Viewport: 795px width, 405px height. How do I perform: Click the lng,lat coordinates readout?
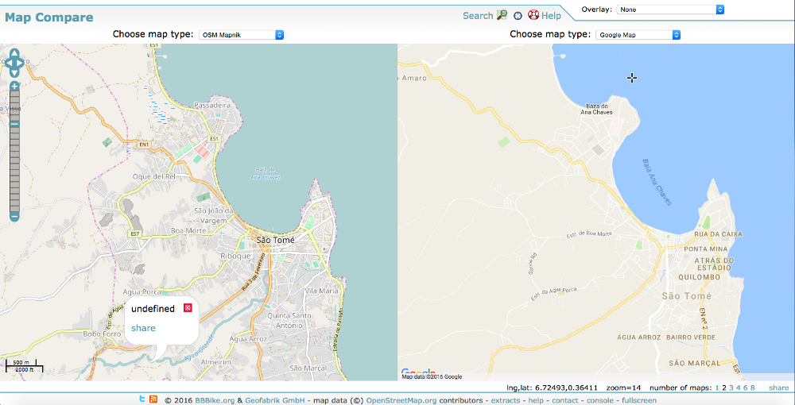[552, 388]
